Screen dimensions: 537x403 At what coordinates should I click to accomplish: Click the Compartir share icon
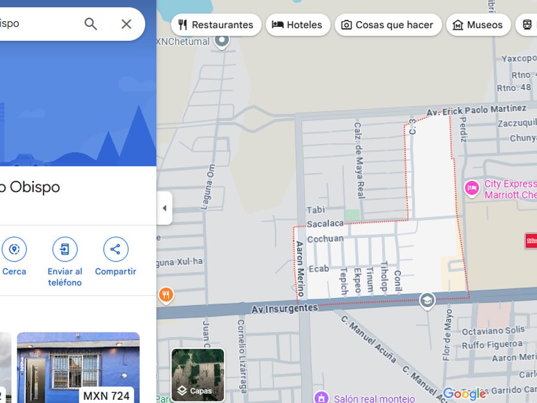pos(116,249)
